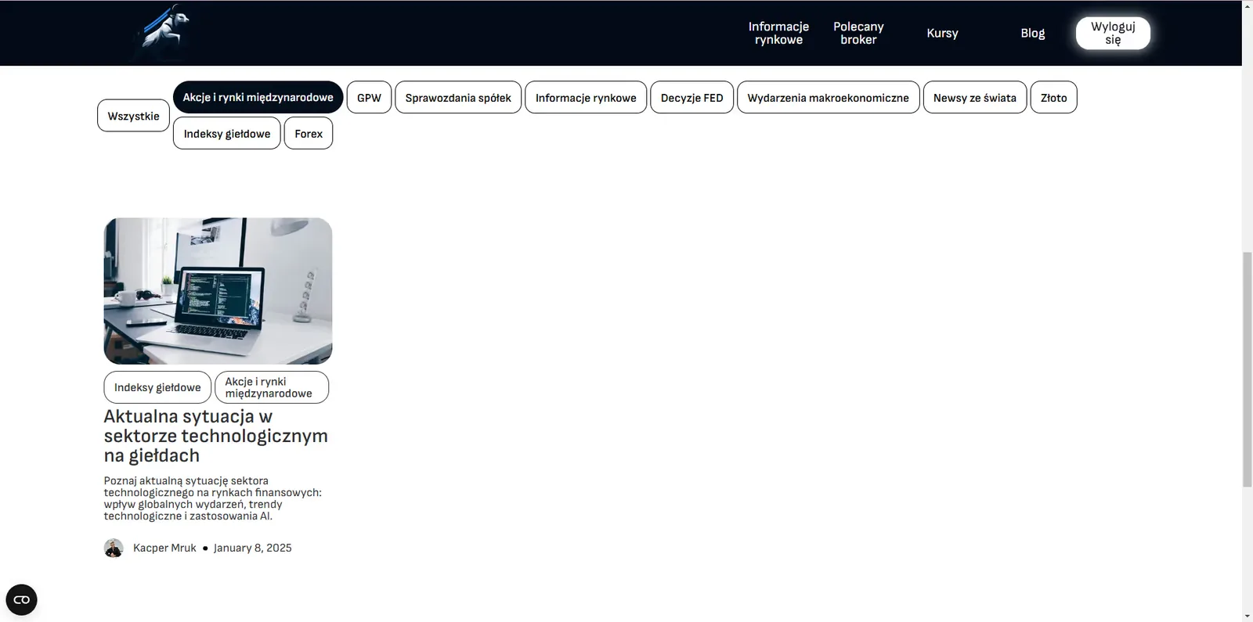Click scrollbar up arrow

(1248, 5)
